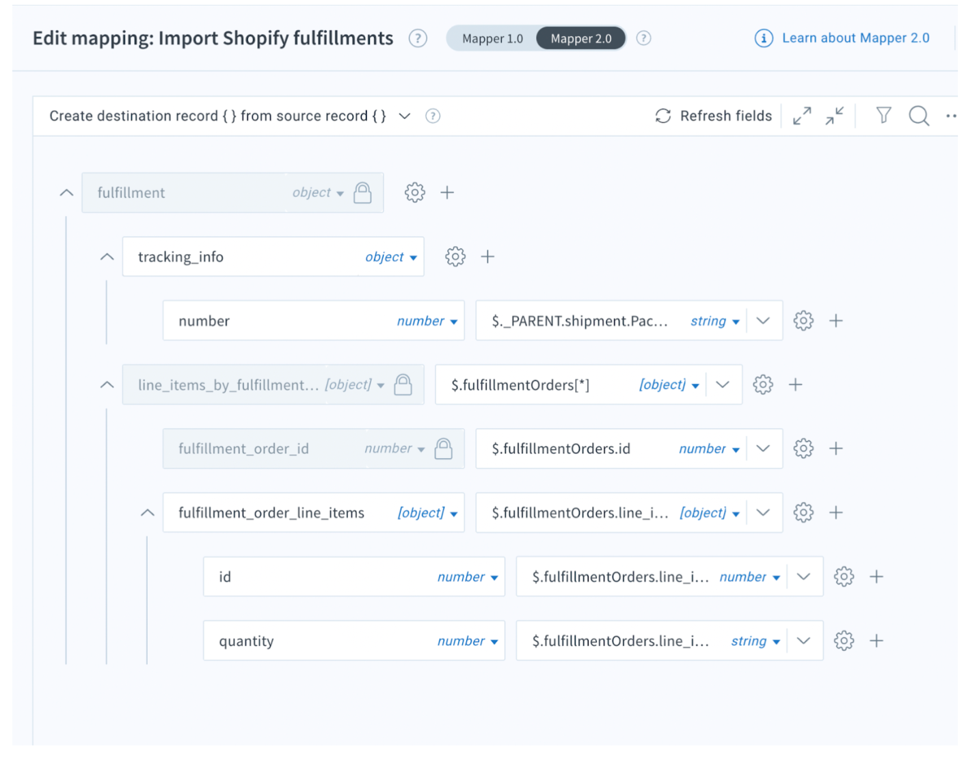Add field next to fulfillment row
964x759 pixels.
coord(447,193)
